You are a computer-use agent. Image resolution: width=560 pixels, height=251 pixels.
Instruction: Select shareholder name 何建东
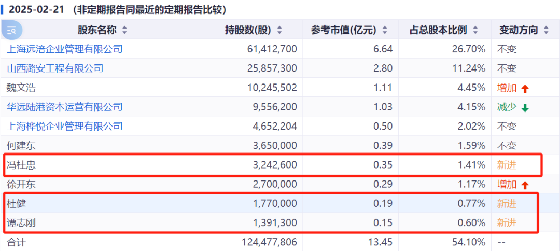[21, 145]
